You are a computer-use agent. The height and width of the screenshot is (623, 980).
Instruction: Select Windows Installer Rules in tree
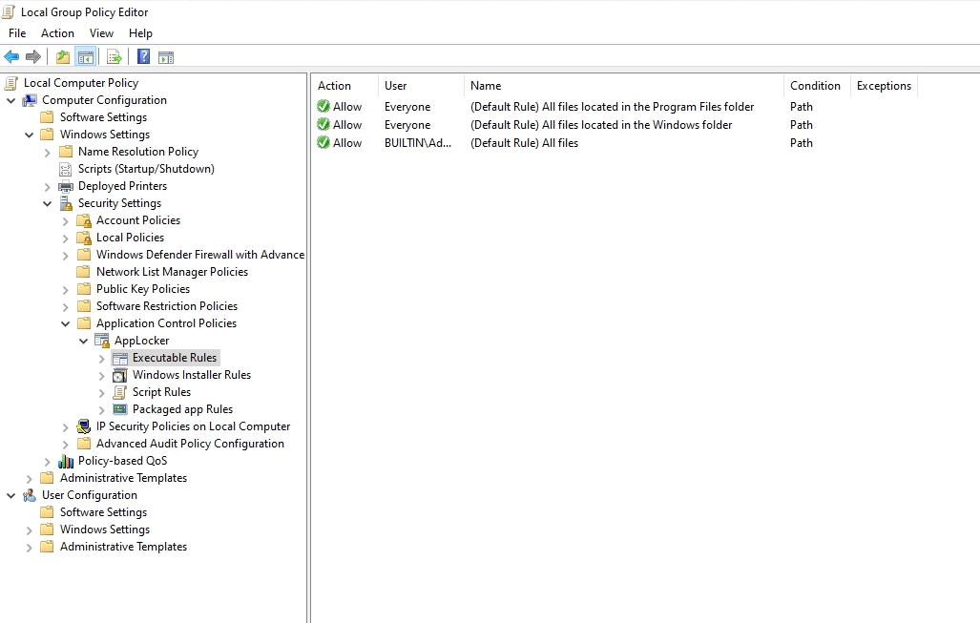[x=191, y=375]
